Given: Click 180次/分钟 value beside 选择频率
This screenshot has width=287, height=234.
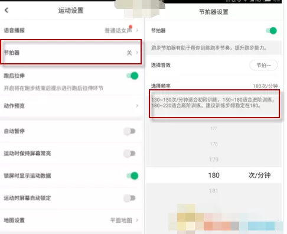Looking at the screenshot, I should pos(265,86).
